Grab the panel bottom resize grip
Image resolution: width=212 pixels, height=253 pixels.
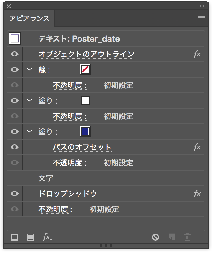[106, 246]
